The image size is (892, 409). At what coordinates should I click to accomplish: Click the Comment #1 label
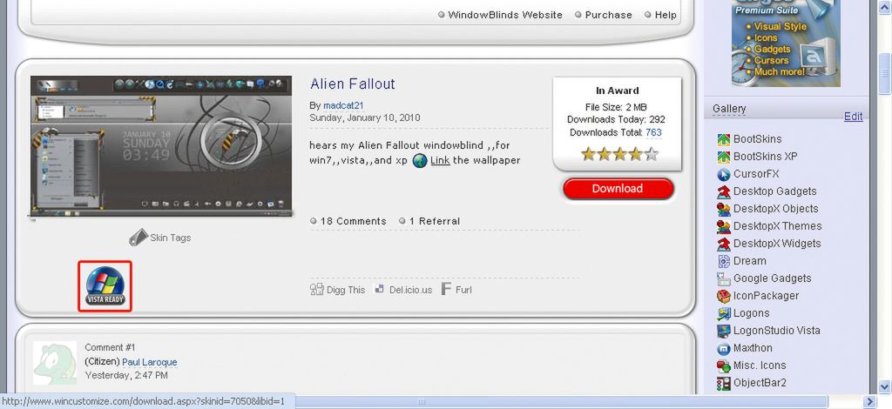111,347
